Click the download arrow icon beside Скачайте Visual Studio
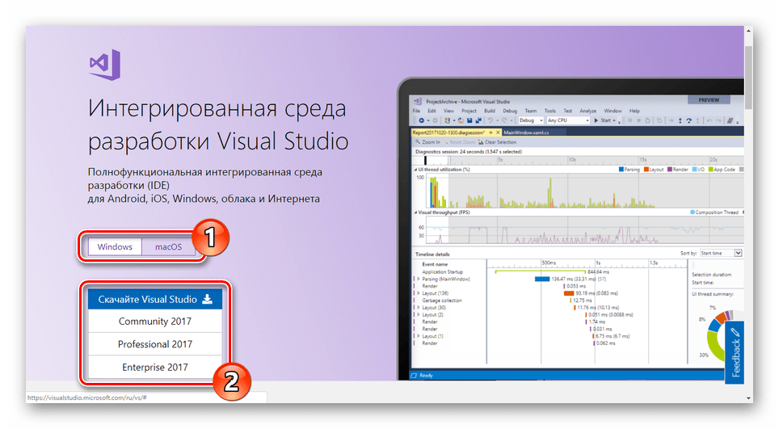Viewport: 779px width, 429px height. click(208, 299)
